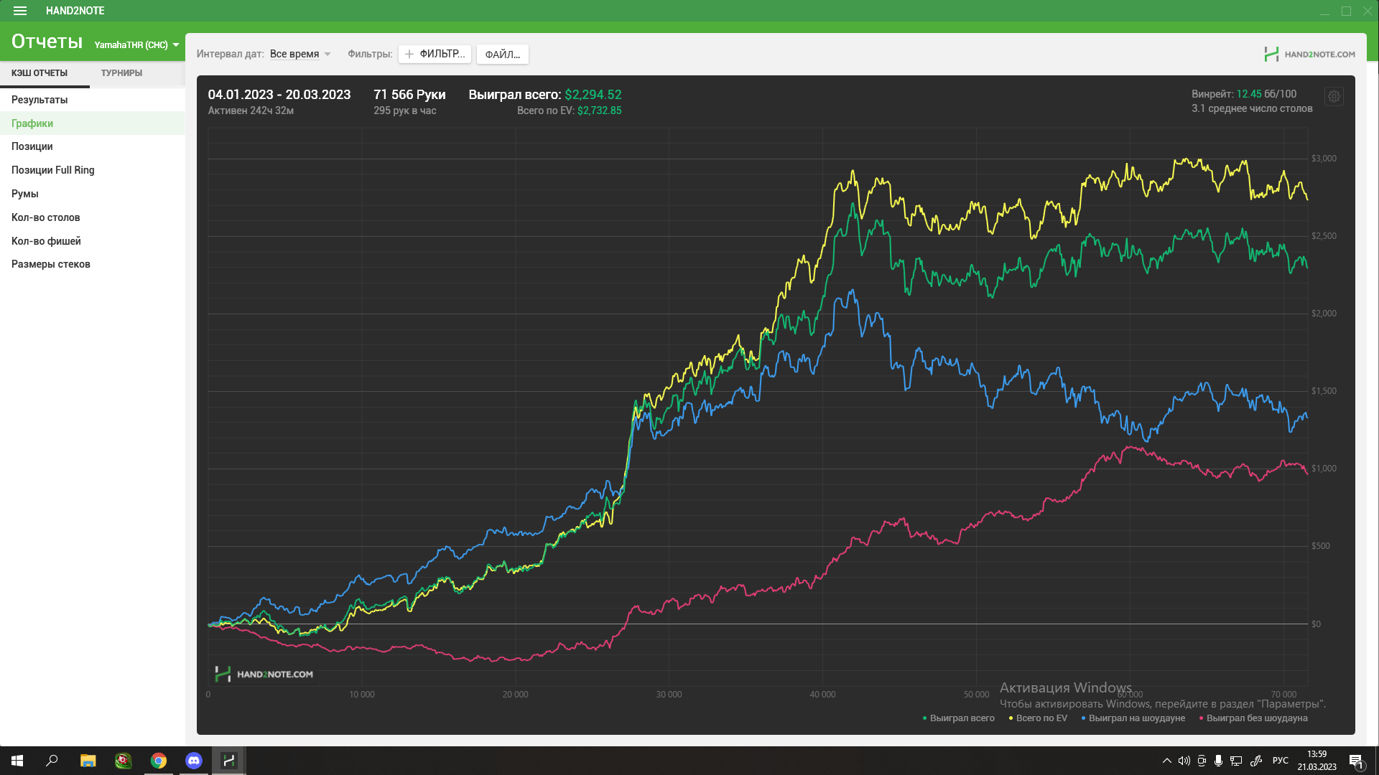Show hidden system tray icons chevron
Viewport: 1379px width, 775px height.
[x=1166, y=761]
